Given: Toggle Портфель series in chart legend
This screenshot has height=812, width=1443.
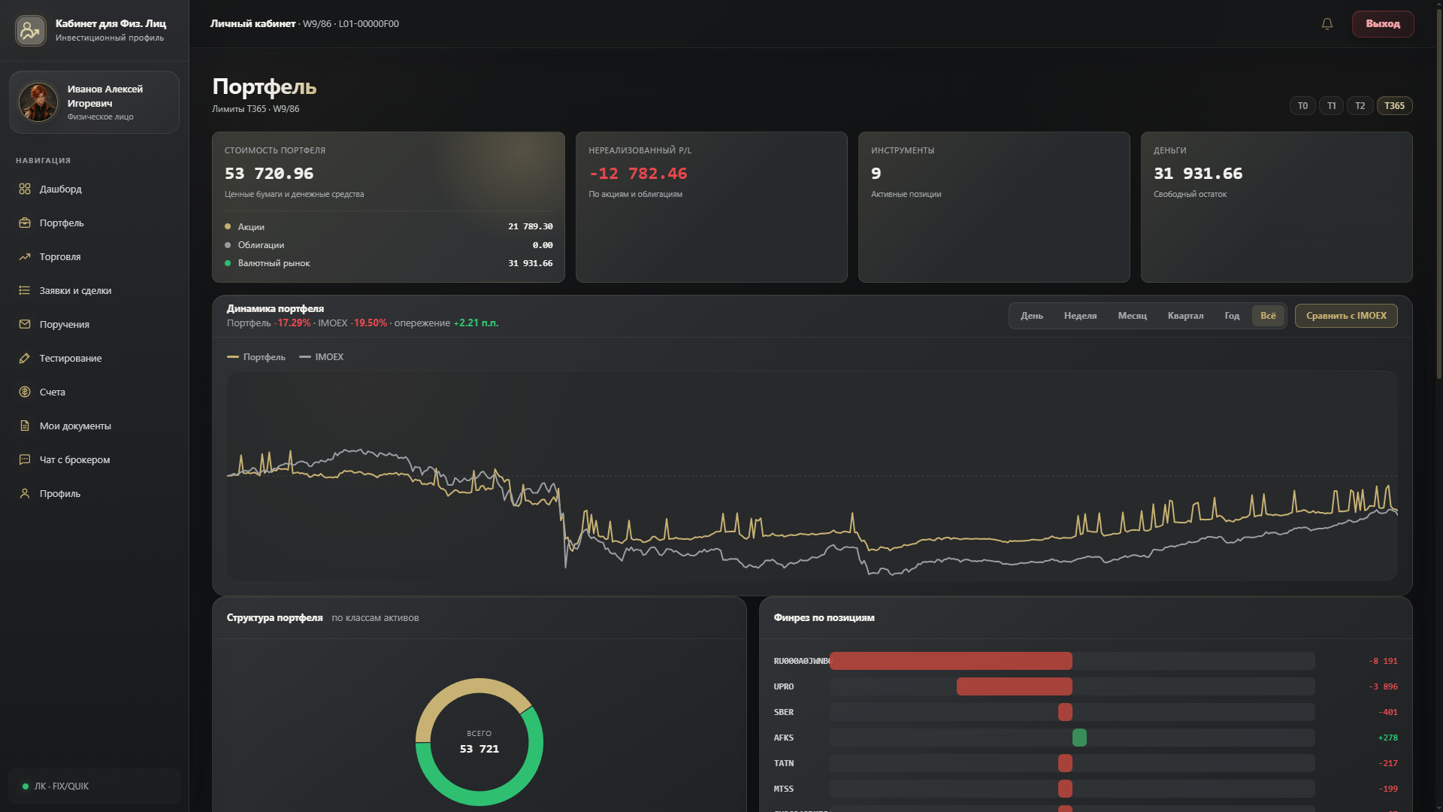Looking at the screenshot, I should 256,357.
